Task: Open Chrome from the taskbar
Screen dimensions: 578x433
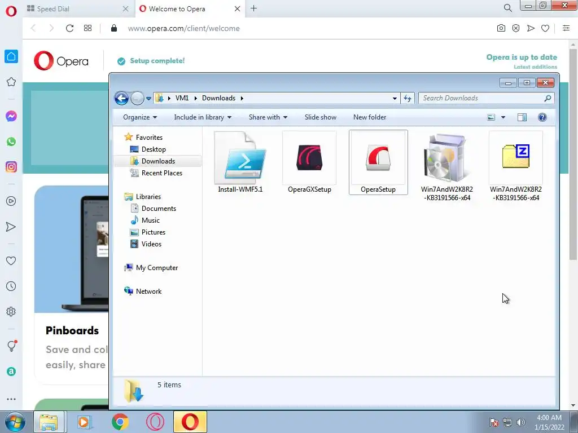Action: point(120,422)
